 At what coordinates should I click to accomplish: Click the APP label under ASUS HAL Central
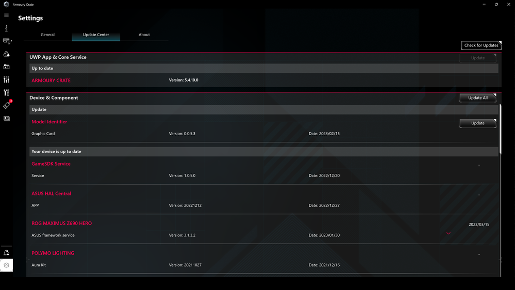point(35,205)
